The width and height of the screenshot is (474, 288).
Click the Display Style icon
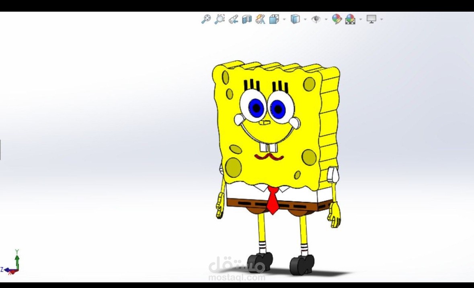(295, 19)
